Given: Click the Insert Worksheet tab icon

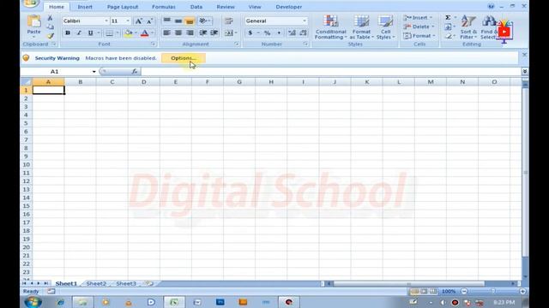Looking at the screenshot, I should [149, 283].
